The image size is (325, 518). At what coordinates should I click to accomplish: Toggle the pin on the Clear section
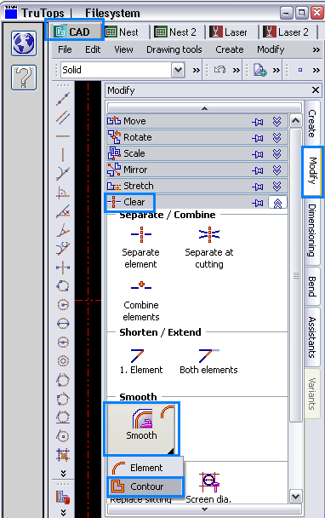click(x=258, y=203)
